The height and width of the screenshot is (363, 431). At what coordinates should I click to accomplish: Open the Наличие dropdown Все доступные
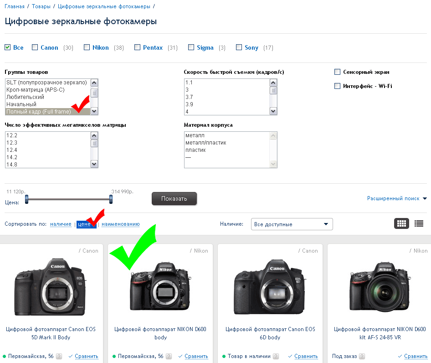pos(292,224)
